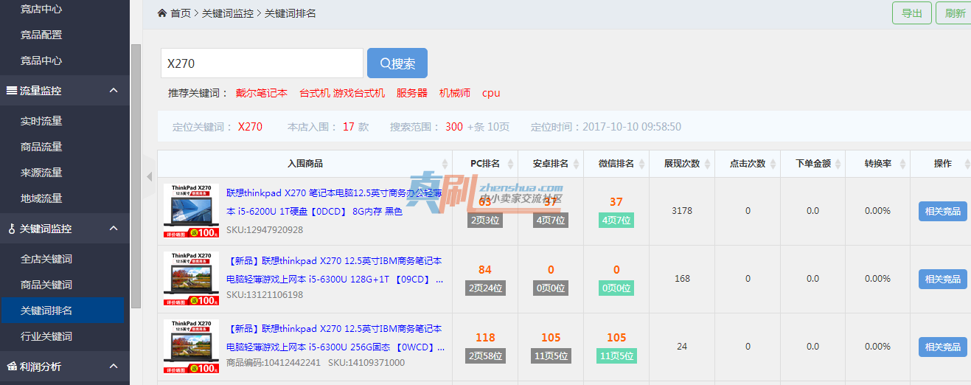This screenshot has width=971, height=385.
Task: Click PC rank badge 2页58位
Action: 485,356
